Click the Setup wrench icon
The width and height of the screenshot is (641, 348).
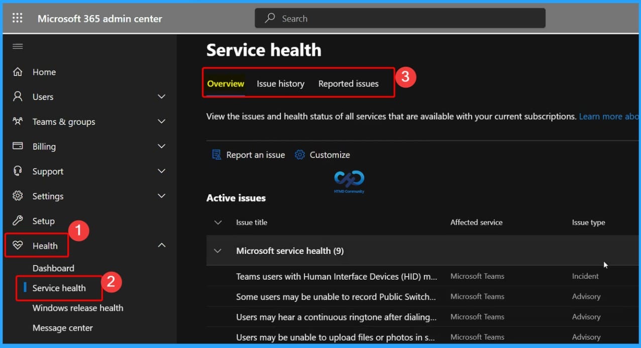[18, 220]
